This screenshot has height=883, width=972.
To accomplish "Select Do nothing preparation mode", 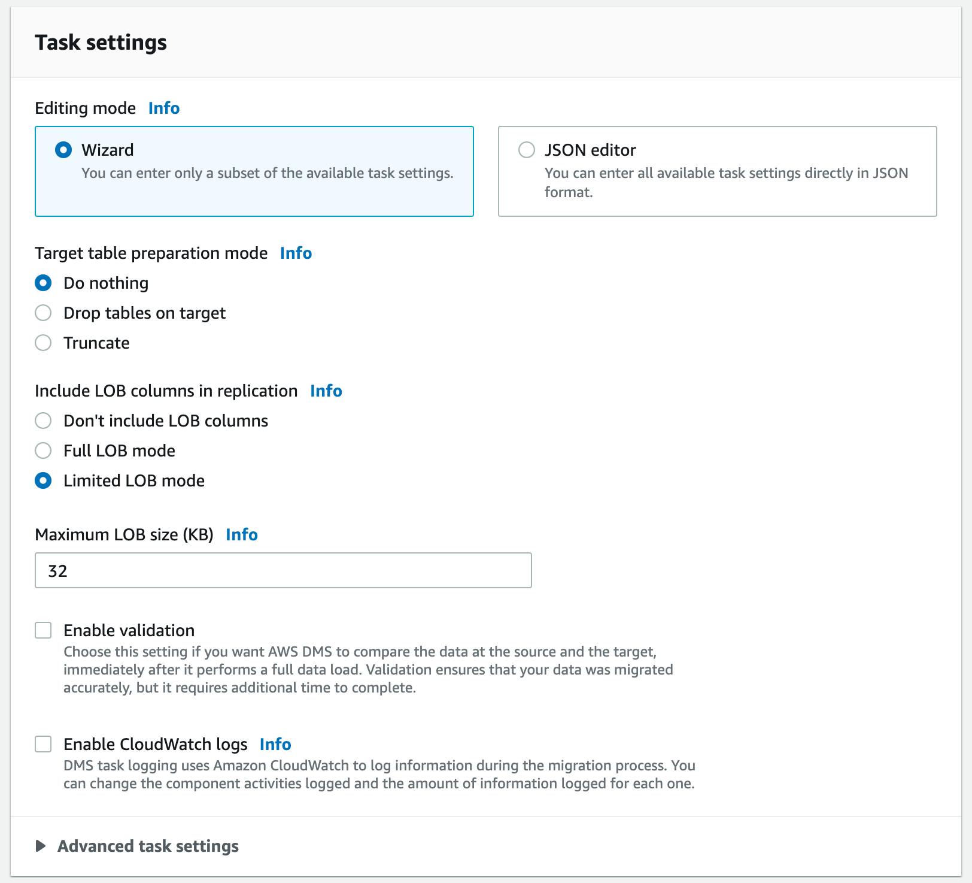I will pos(43,283).
